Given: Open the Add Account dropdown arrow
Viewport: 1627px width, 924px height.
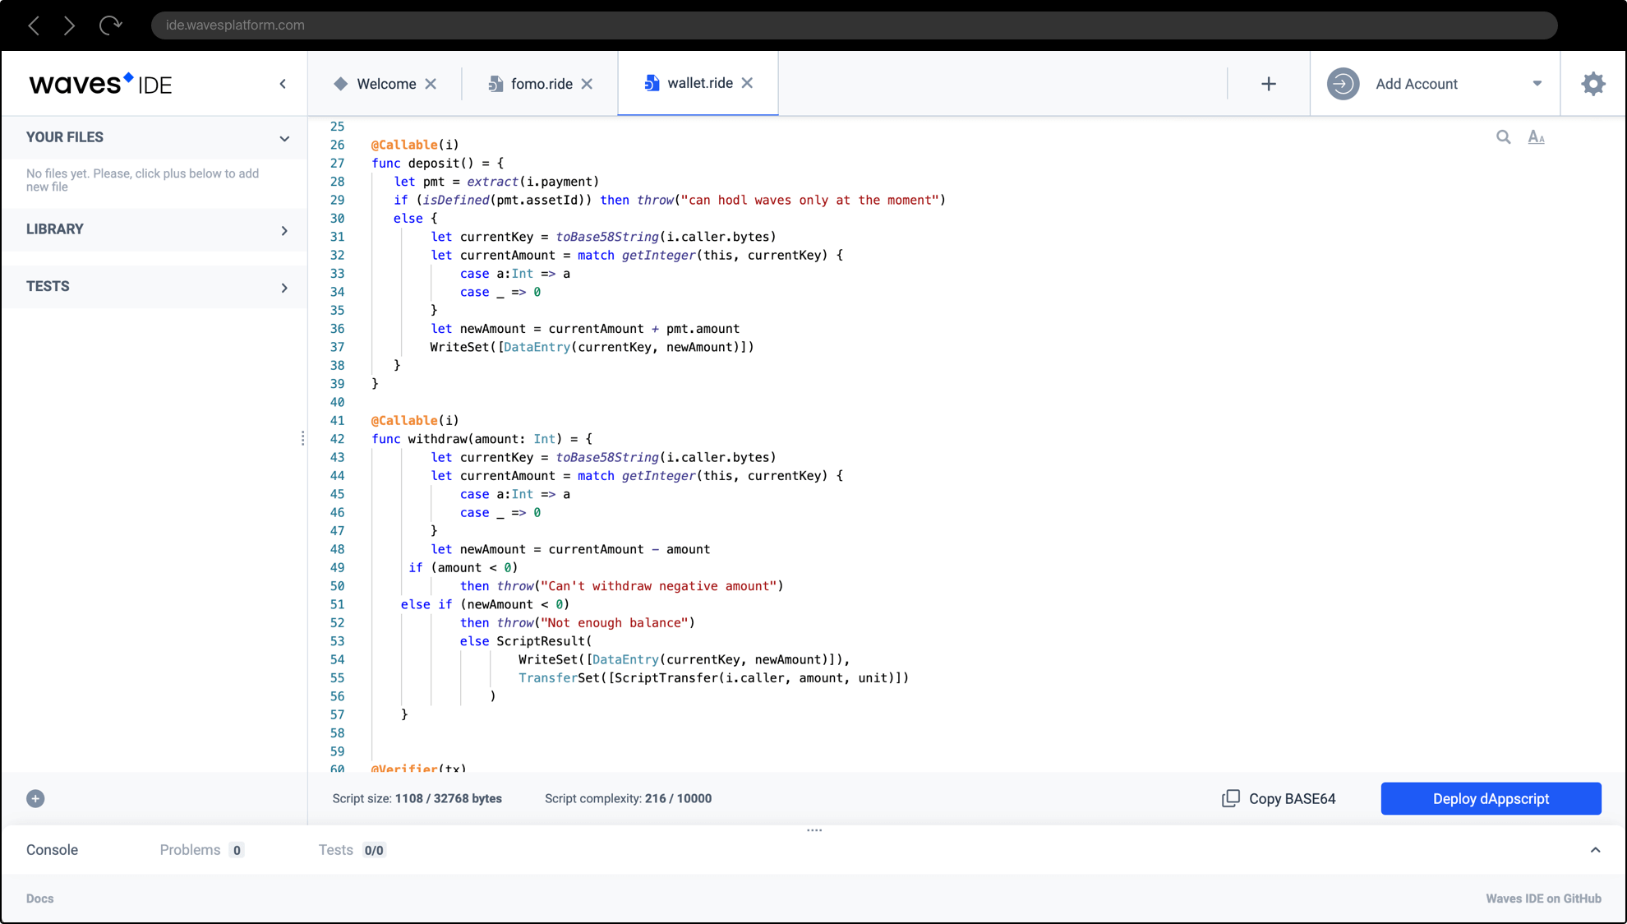Looking at the screenshot, I should [1537, 84].
